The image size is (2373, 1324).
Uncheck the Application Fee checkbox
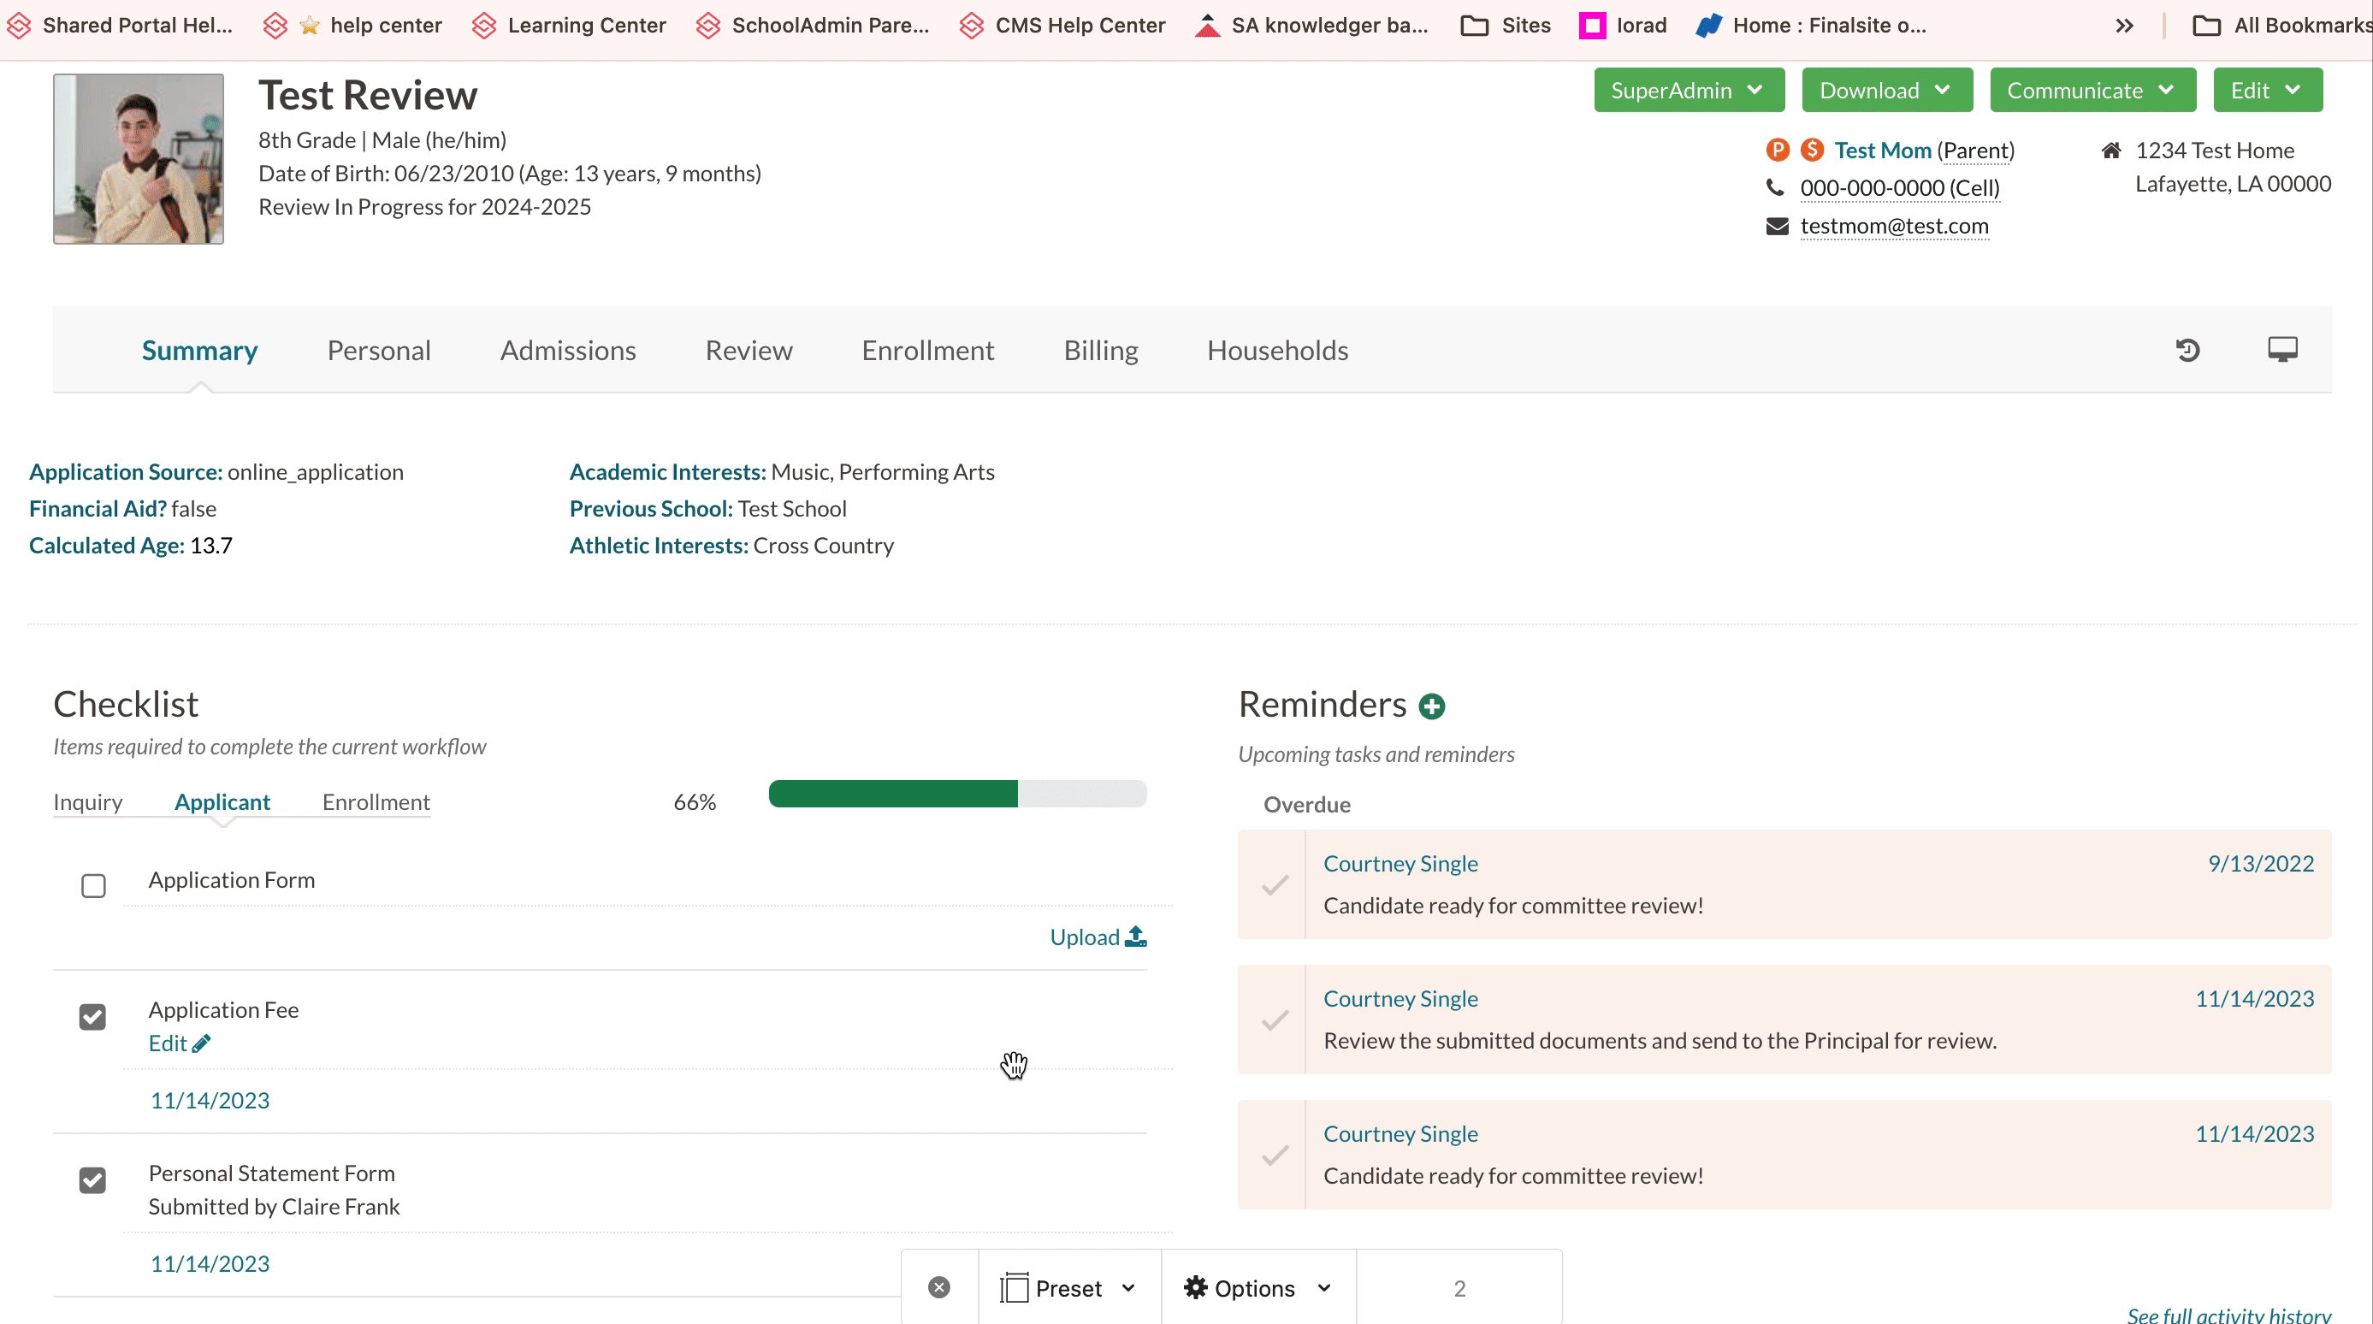point(93,1016)
